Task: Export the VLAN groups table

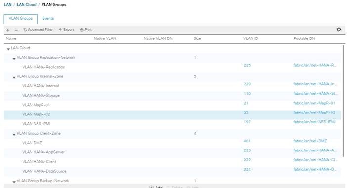Action: 66,30
